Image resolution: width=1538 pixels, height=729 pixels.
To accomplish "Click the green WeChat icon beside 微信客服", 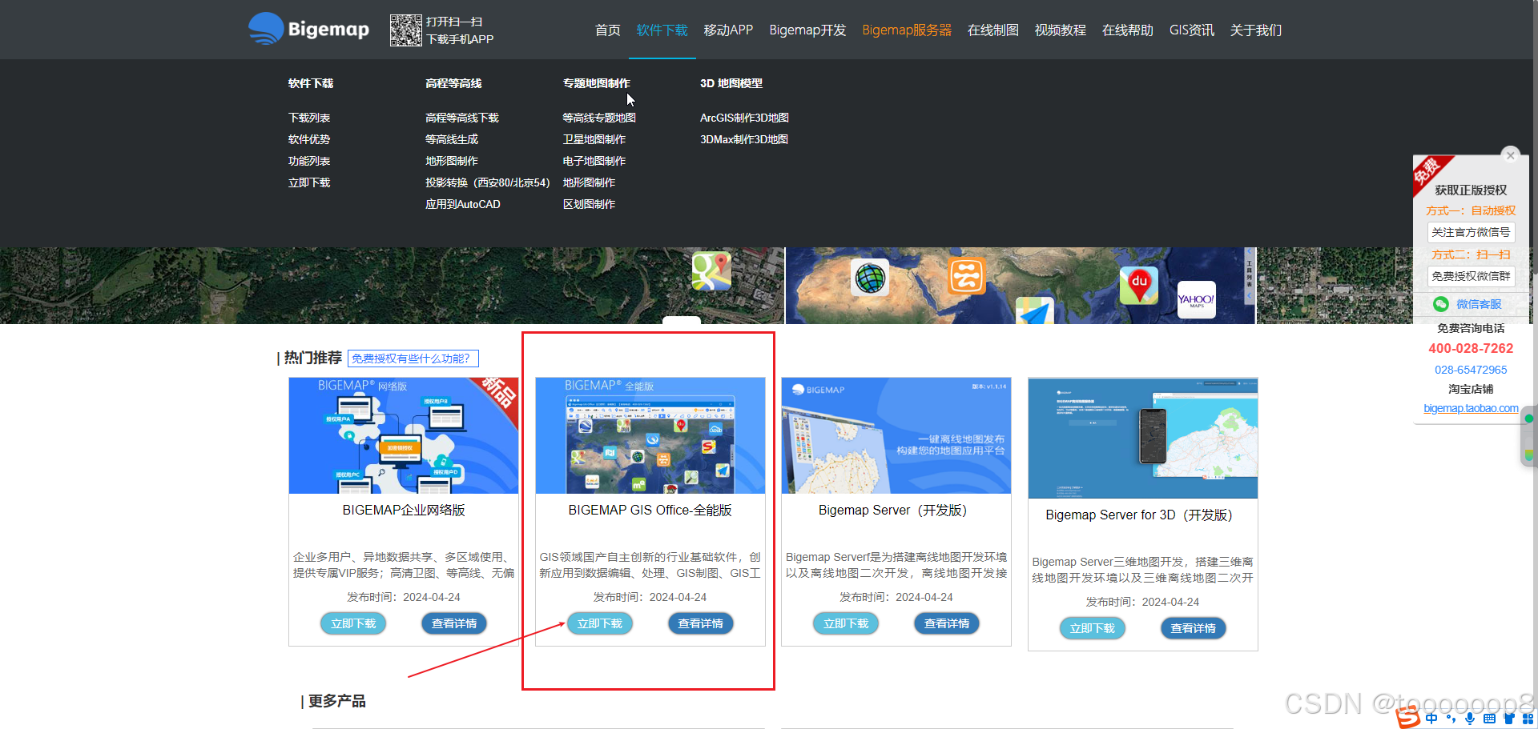I will (1441, 304).
